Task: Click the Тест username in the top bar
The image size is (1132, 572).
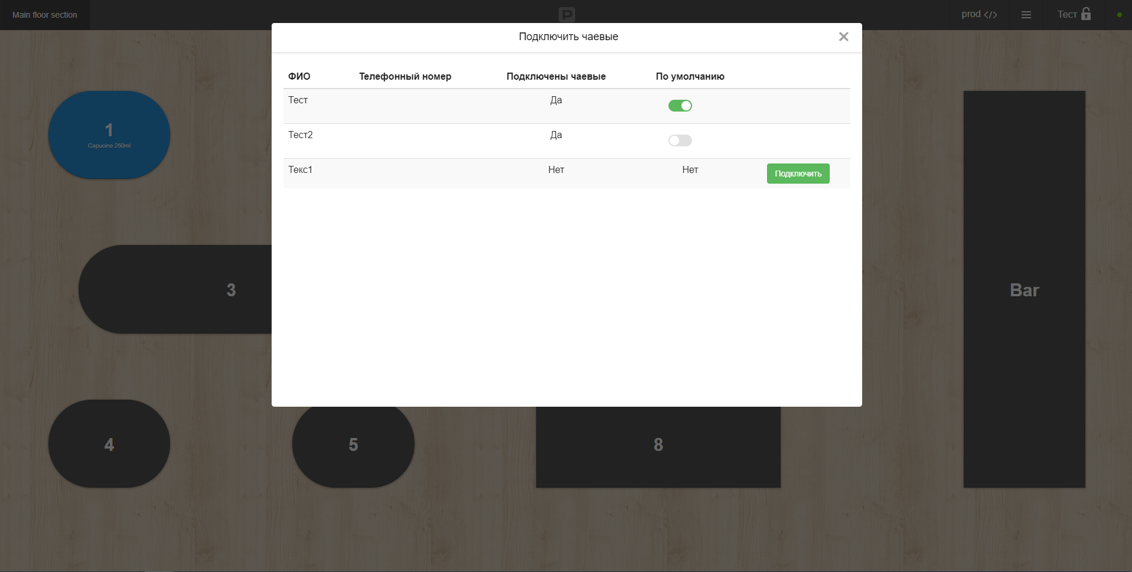Action: point(1066,14)
